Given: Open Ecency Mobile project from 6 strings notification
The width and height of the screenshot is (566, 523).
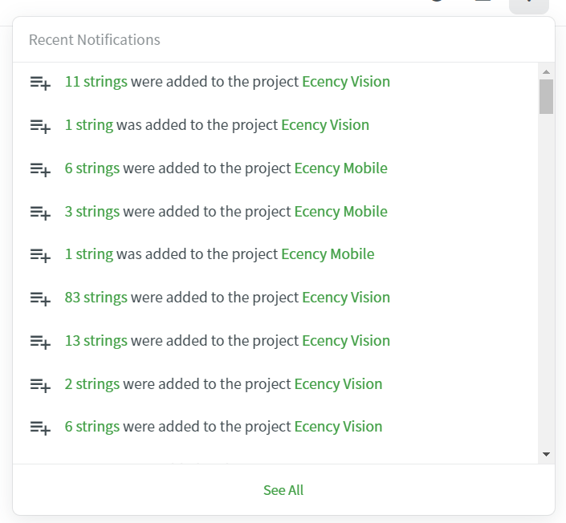Looking at the screenshot, I should tap(340, 168).
